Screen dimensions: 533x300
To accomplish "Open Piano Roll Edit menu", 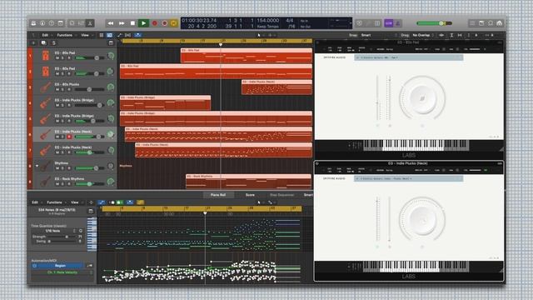I will 35,202.
